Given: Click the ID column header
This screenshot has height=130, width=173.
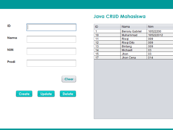Looking at the screenshot, I should [107, 27].
